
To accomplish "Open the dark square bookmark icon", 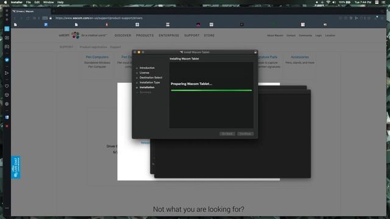I will [242, 24].
